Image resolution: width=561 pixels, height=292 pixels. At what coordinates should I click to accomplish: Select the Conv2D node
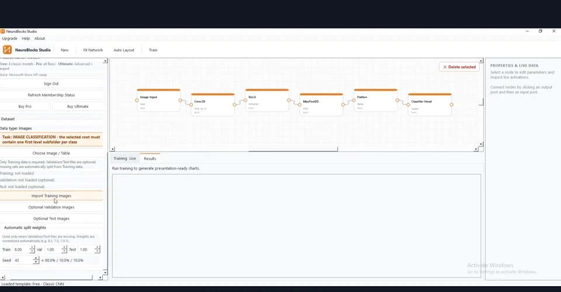pyautogui.click(x=213, y=105)
